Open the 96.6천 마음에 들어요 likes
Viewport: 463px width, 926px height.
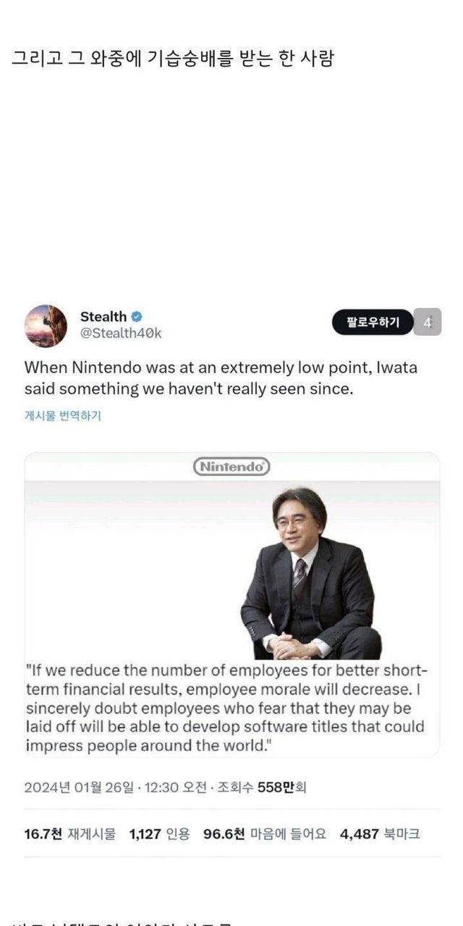click(x=265, y=834)
